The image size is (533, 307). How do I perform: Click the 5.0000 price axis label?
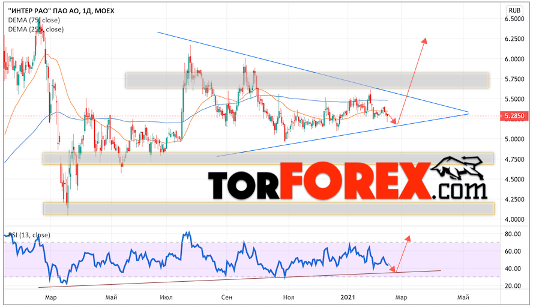514,139
